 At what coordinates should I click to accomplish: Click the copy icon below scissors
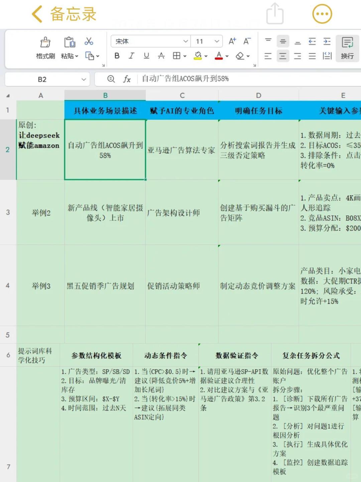[89, 56]
